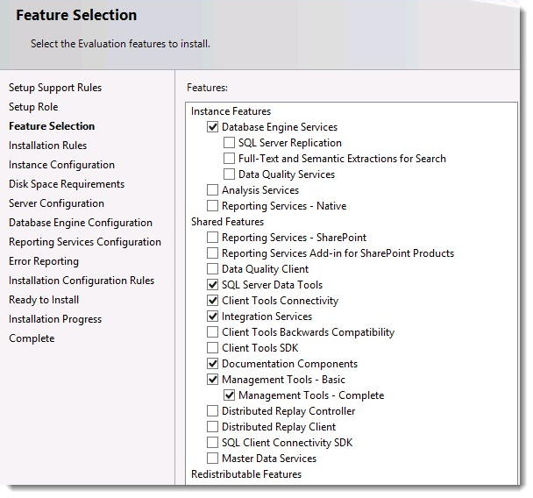Open Instance Configuration step
Image resolution: width=533 pixels, height=498 pixels.
click(61, 165)
